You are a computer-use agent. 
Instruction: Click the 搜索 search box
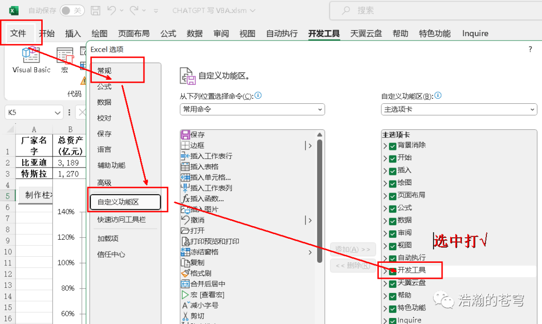tap(436, 11)
